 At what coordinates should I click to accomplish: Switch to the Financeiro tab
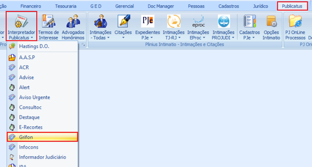tap(31, 6)
